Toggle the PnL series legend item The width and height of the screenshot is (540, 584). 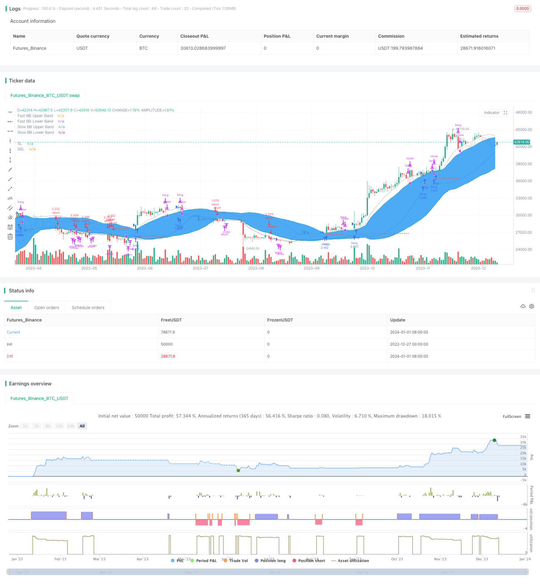tap(177, 560)
